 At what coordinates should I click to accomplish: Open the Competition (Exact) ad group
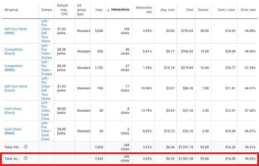click(x=14, y=51)
